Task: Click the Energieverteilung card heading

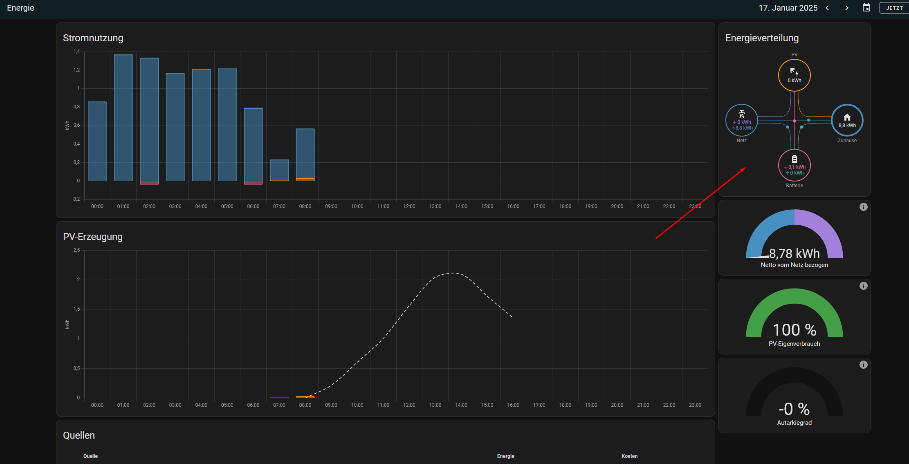Action: pos(762,38)
